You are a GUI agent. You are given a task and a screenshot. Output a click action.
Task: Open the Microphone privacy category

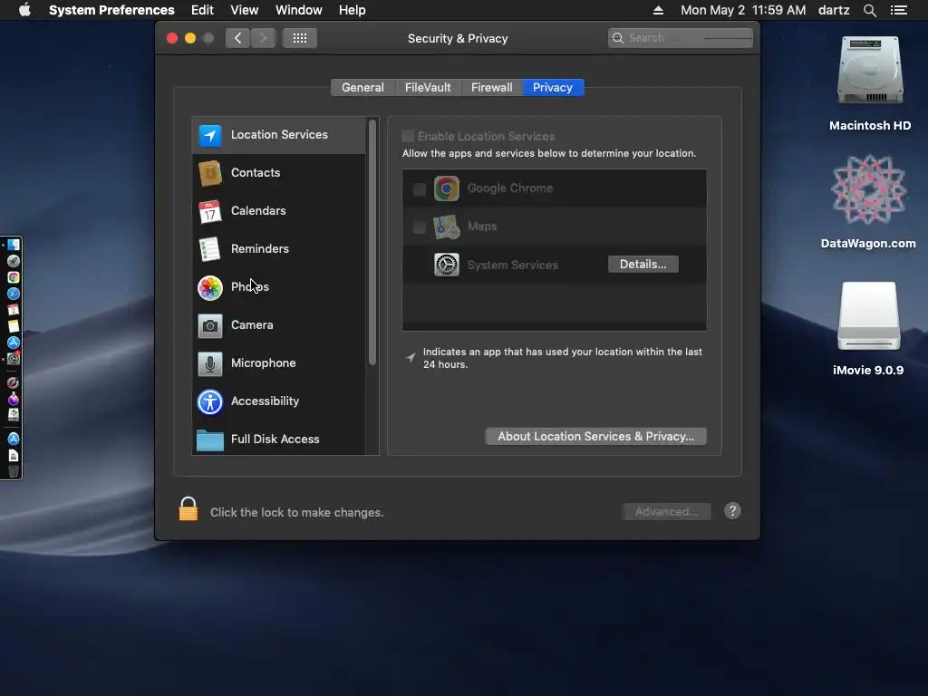tap(279, 362)
